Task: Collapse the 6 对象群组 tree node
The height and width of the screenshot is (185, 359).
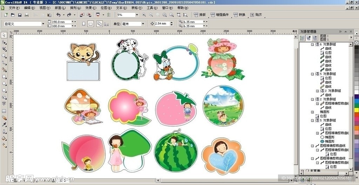Action: [x=312, y=44]
